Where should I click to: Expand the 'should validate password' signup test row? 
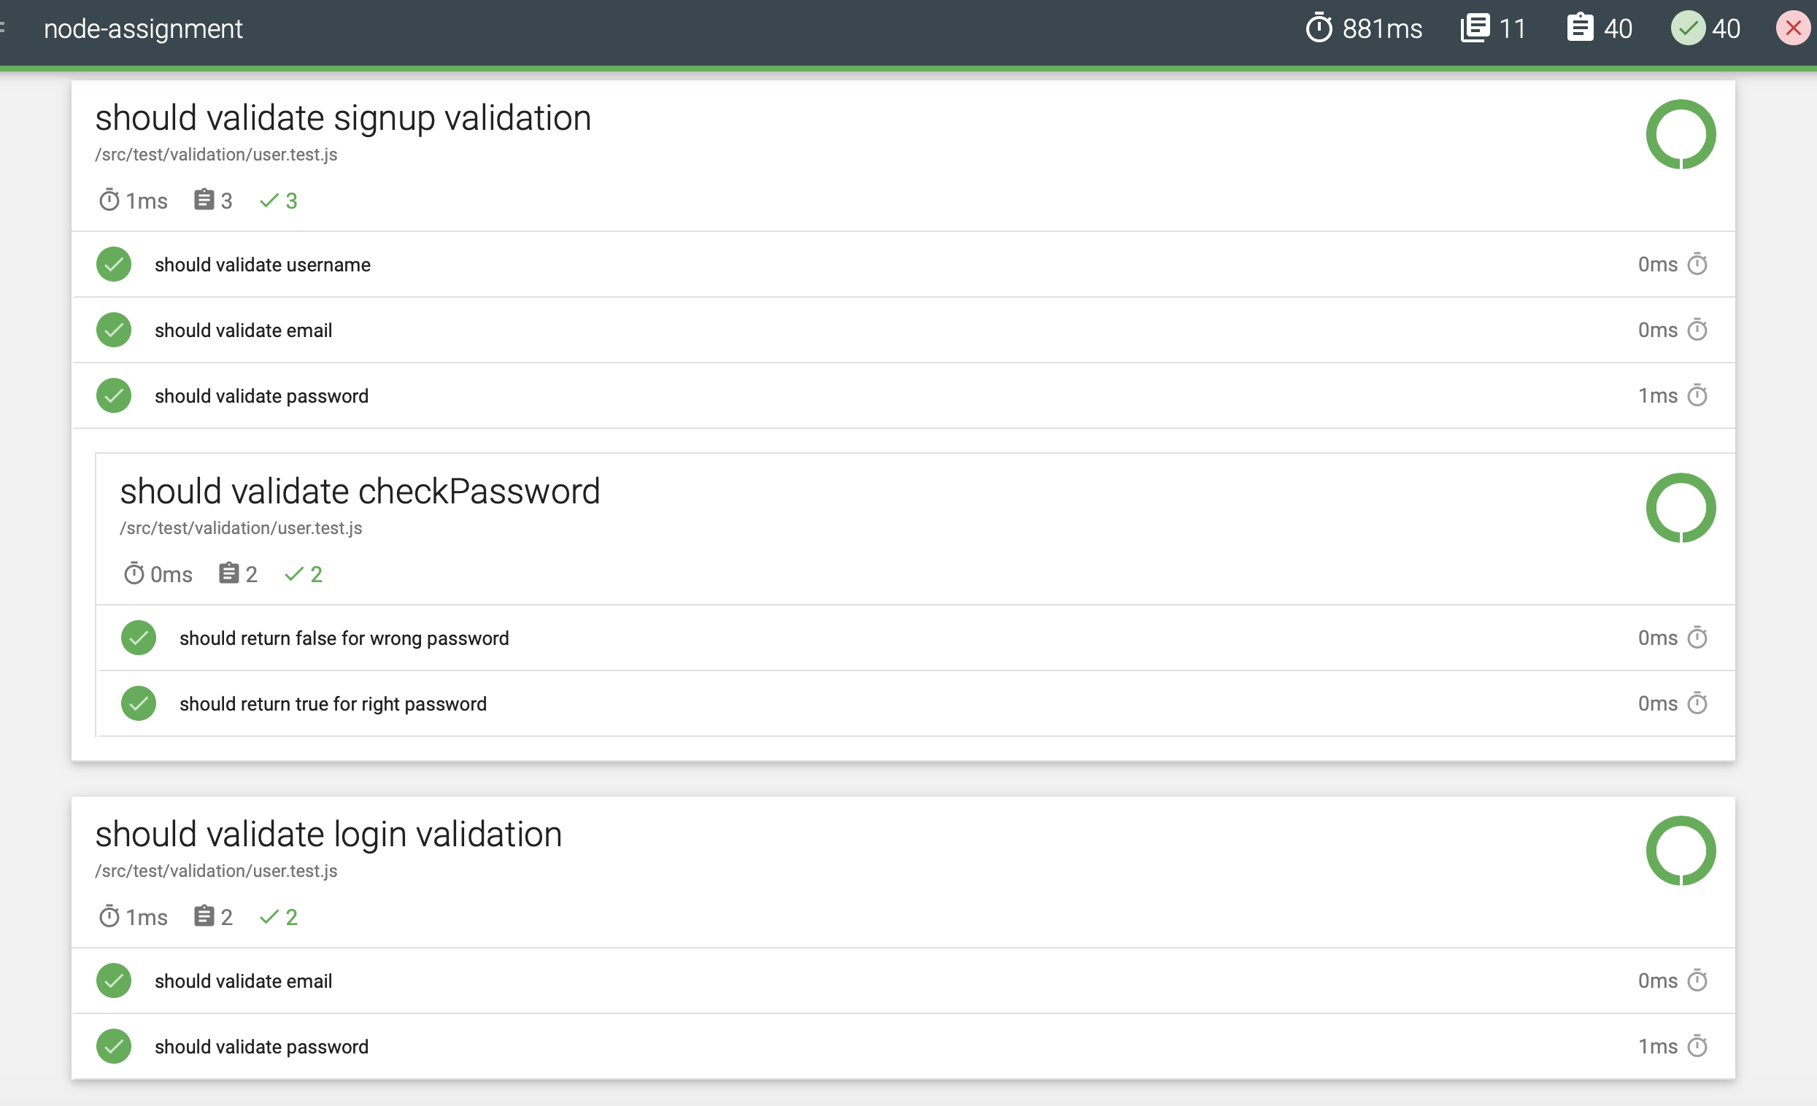click(x=261, y=396)
